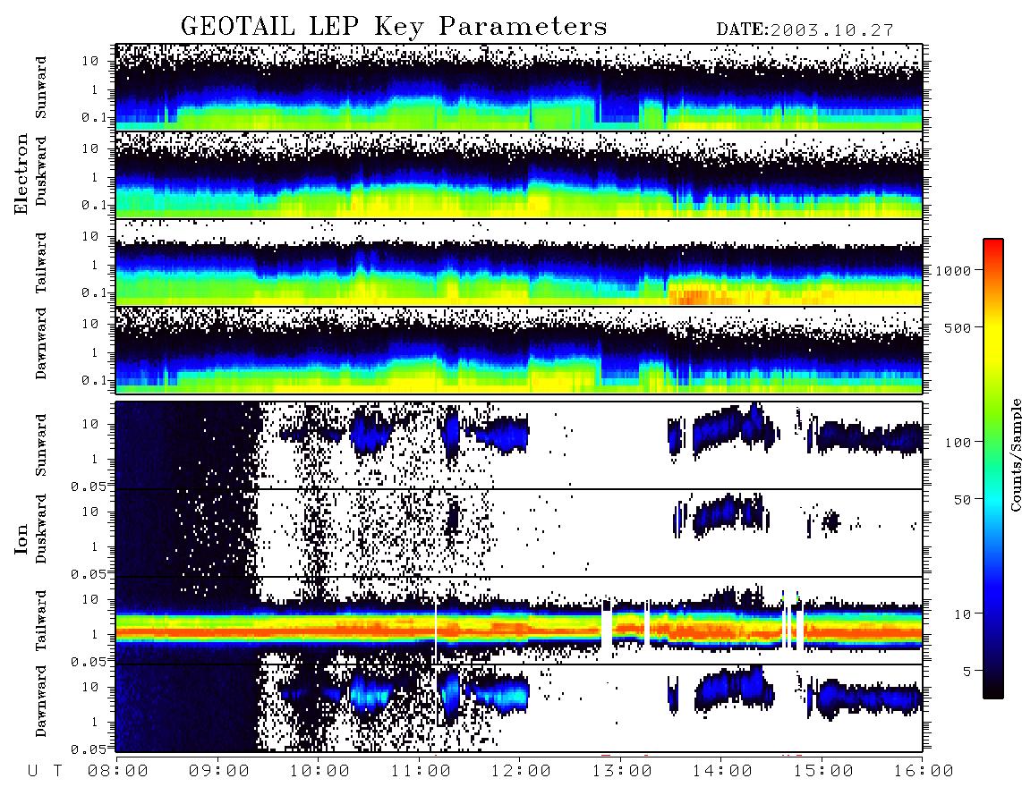Select the Electron 'Sunward' axis label

pos(41,87)
